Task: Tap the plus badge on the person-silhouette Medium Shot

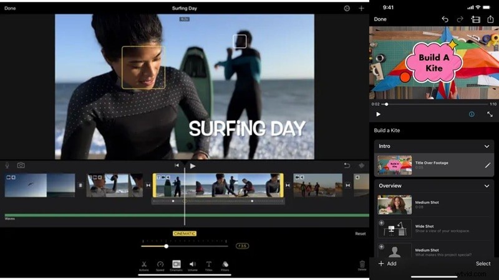Action: tap(381, 246)
